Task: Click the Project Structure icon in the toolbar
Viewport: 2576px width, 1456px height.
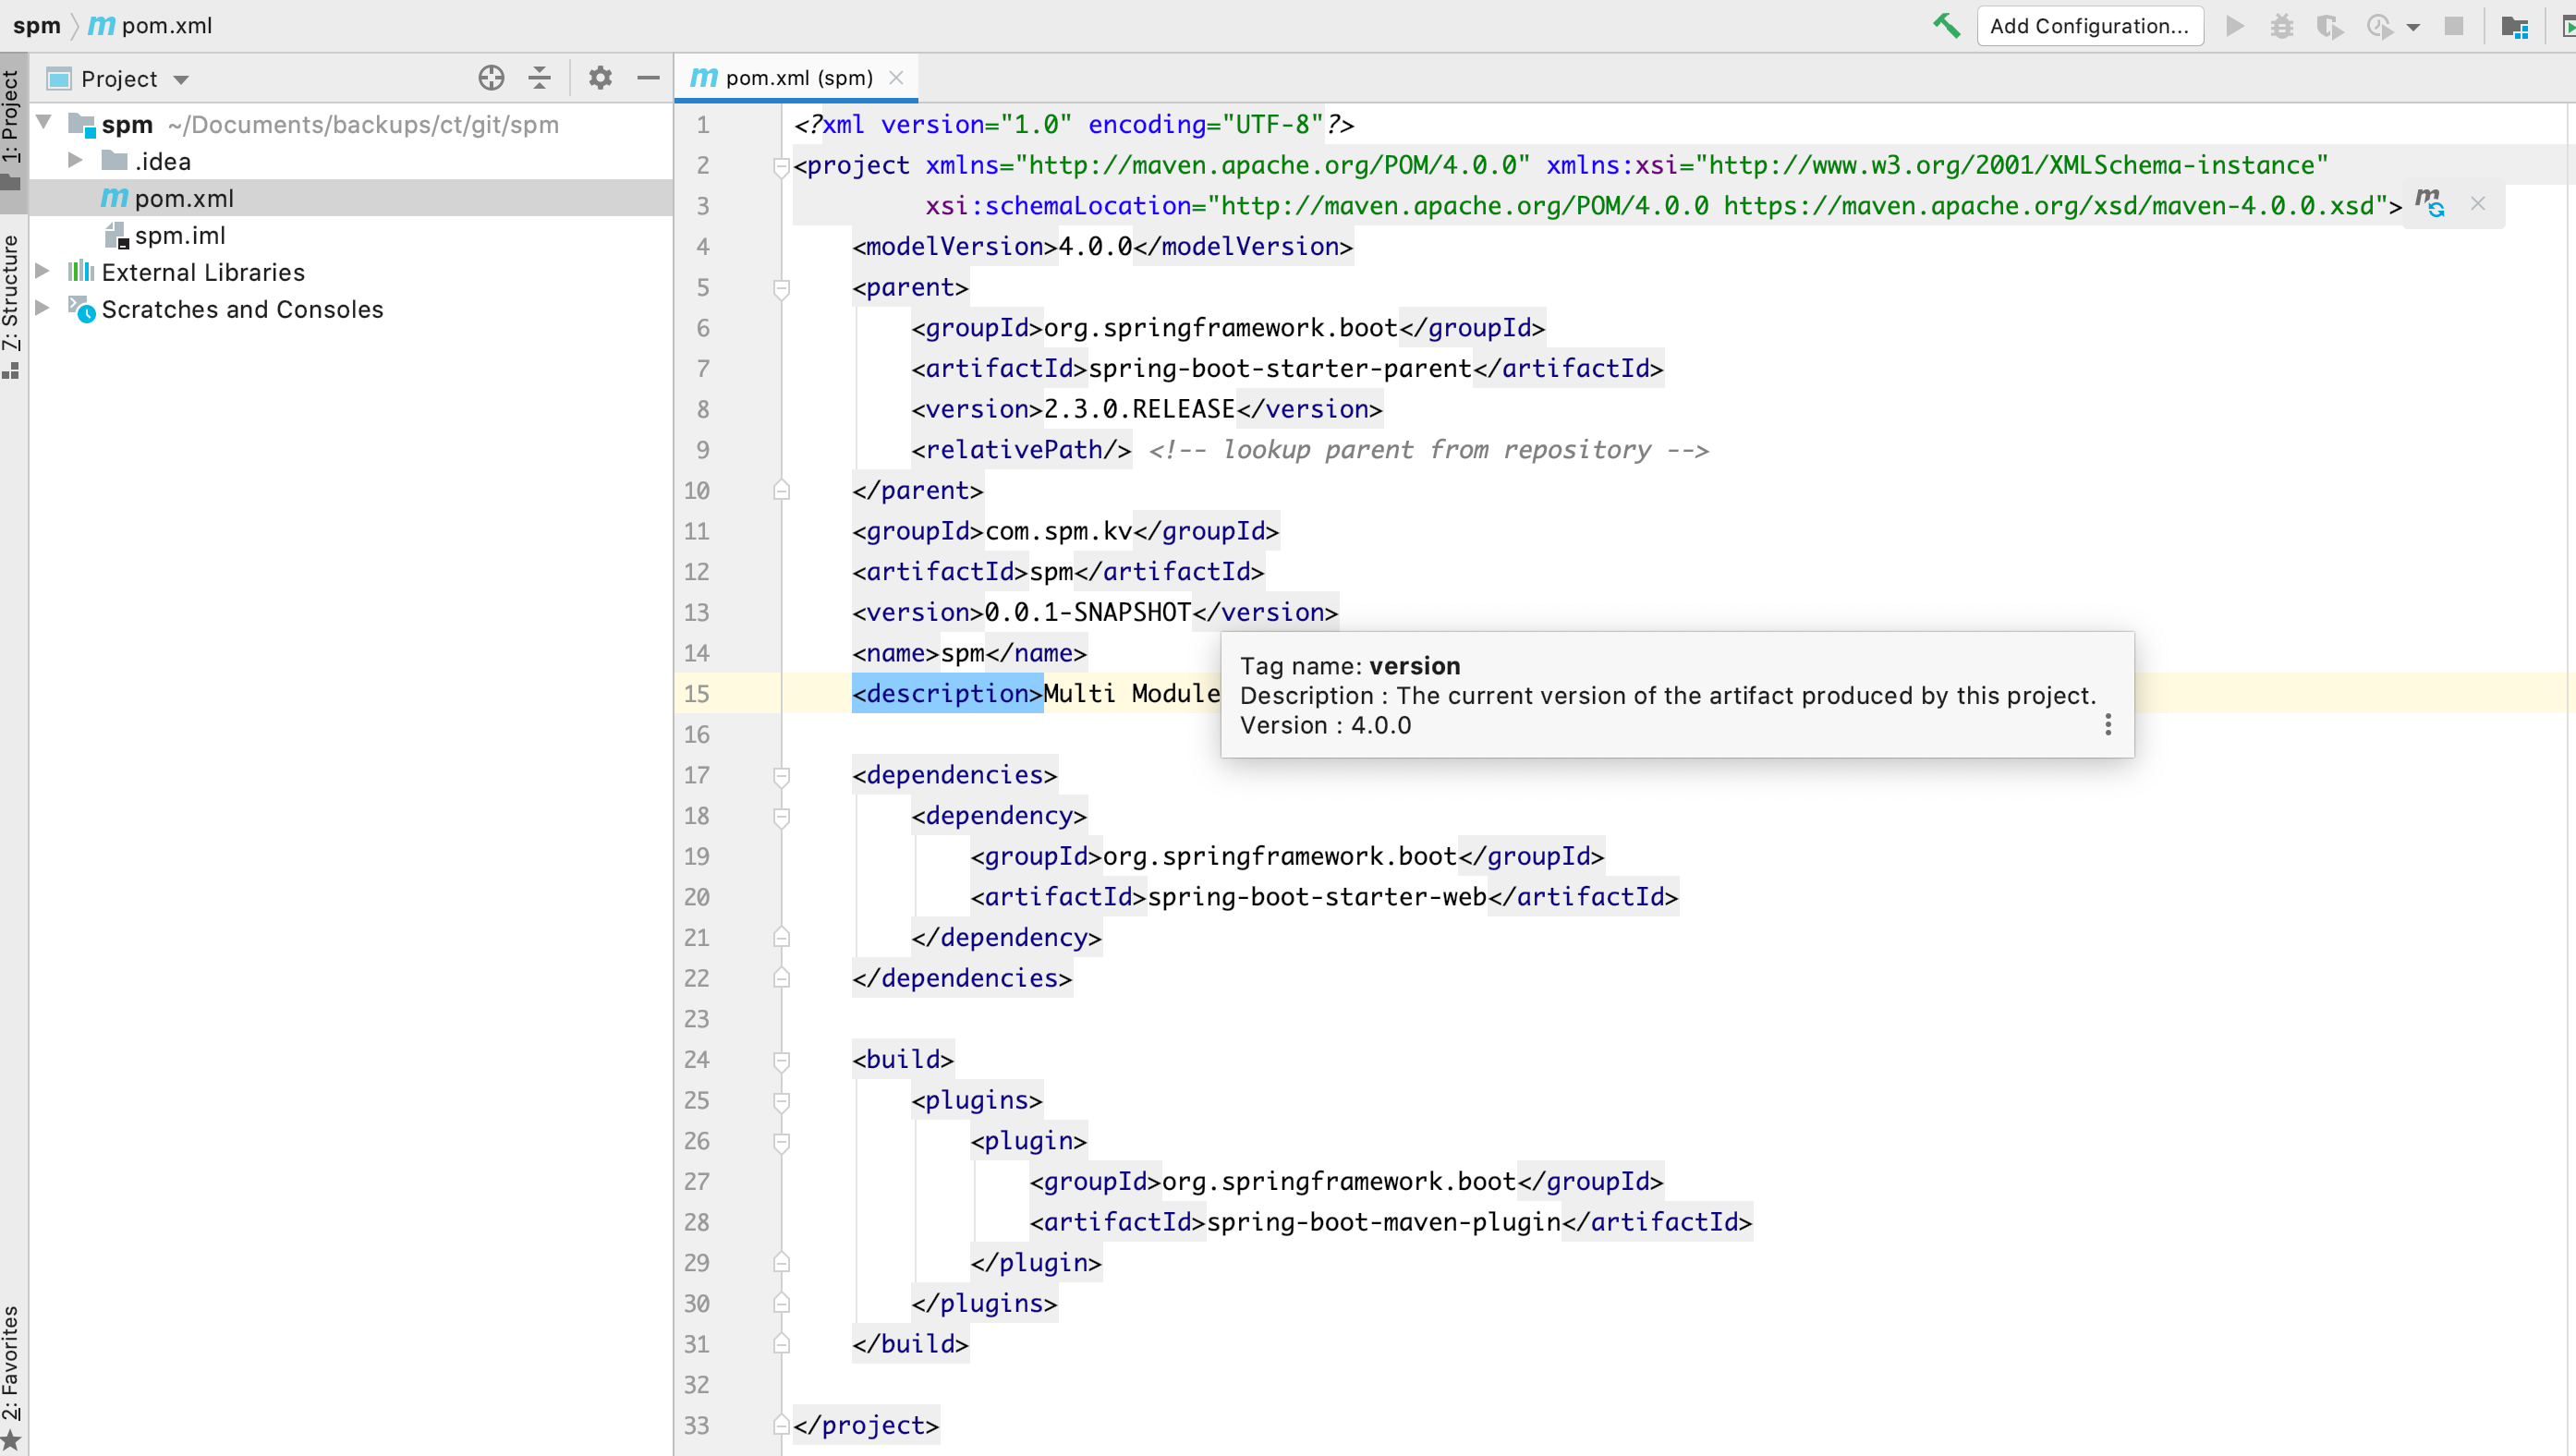Action: pos(2514,26)
